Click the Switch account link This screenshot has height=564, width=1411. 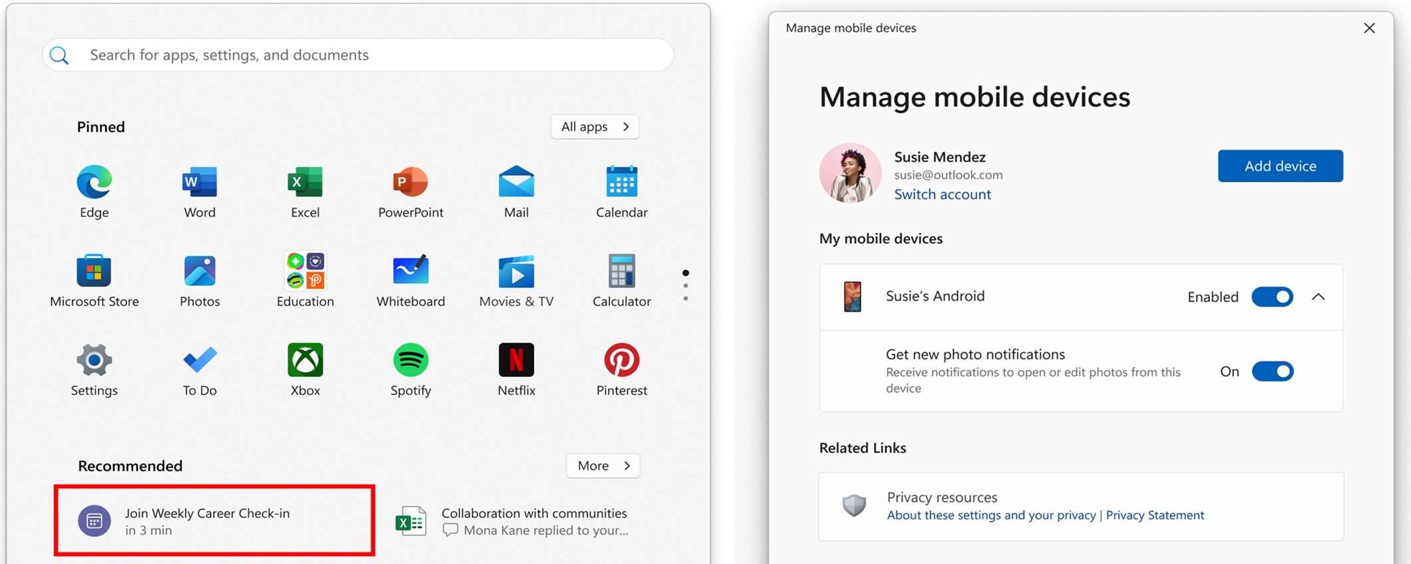942,194
